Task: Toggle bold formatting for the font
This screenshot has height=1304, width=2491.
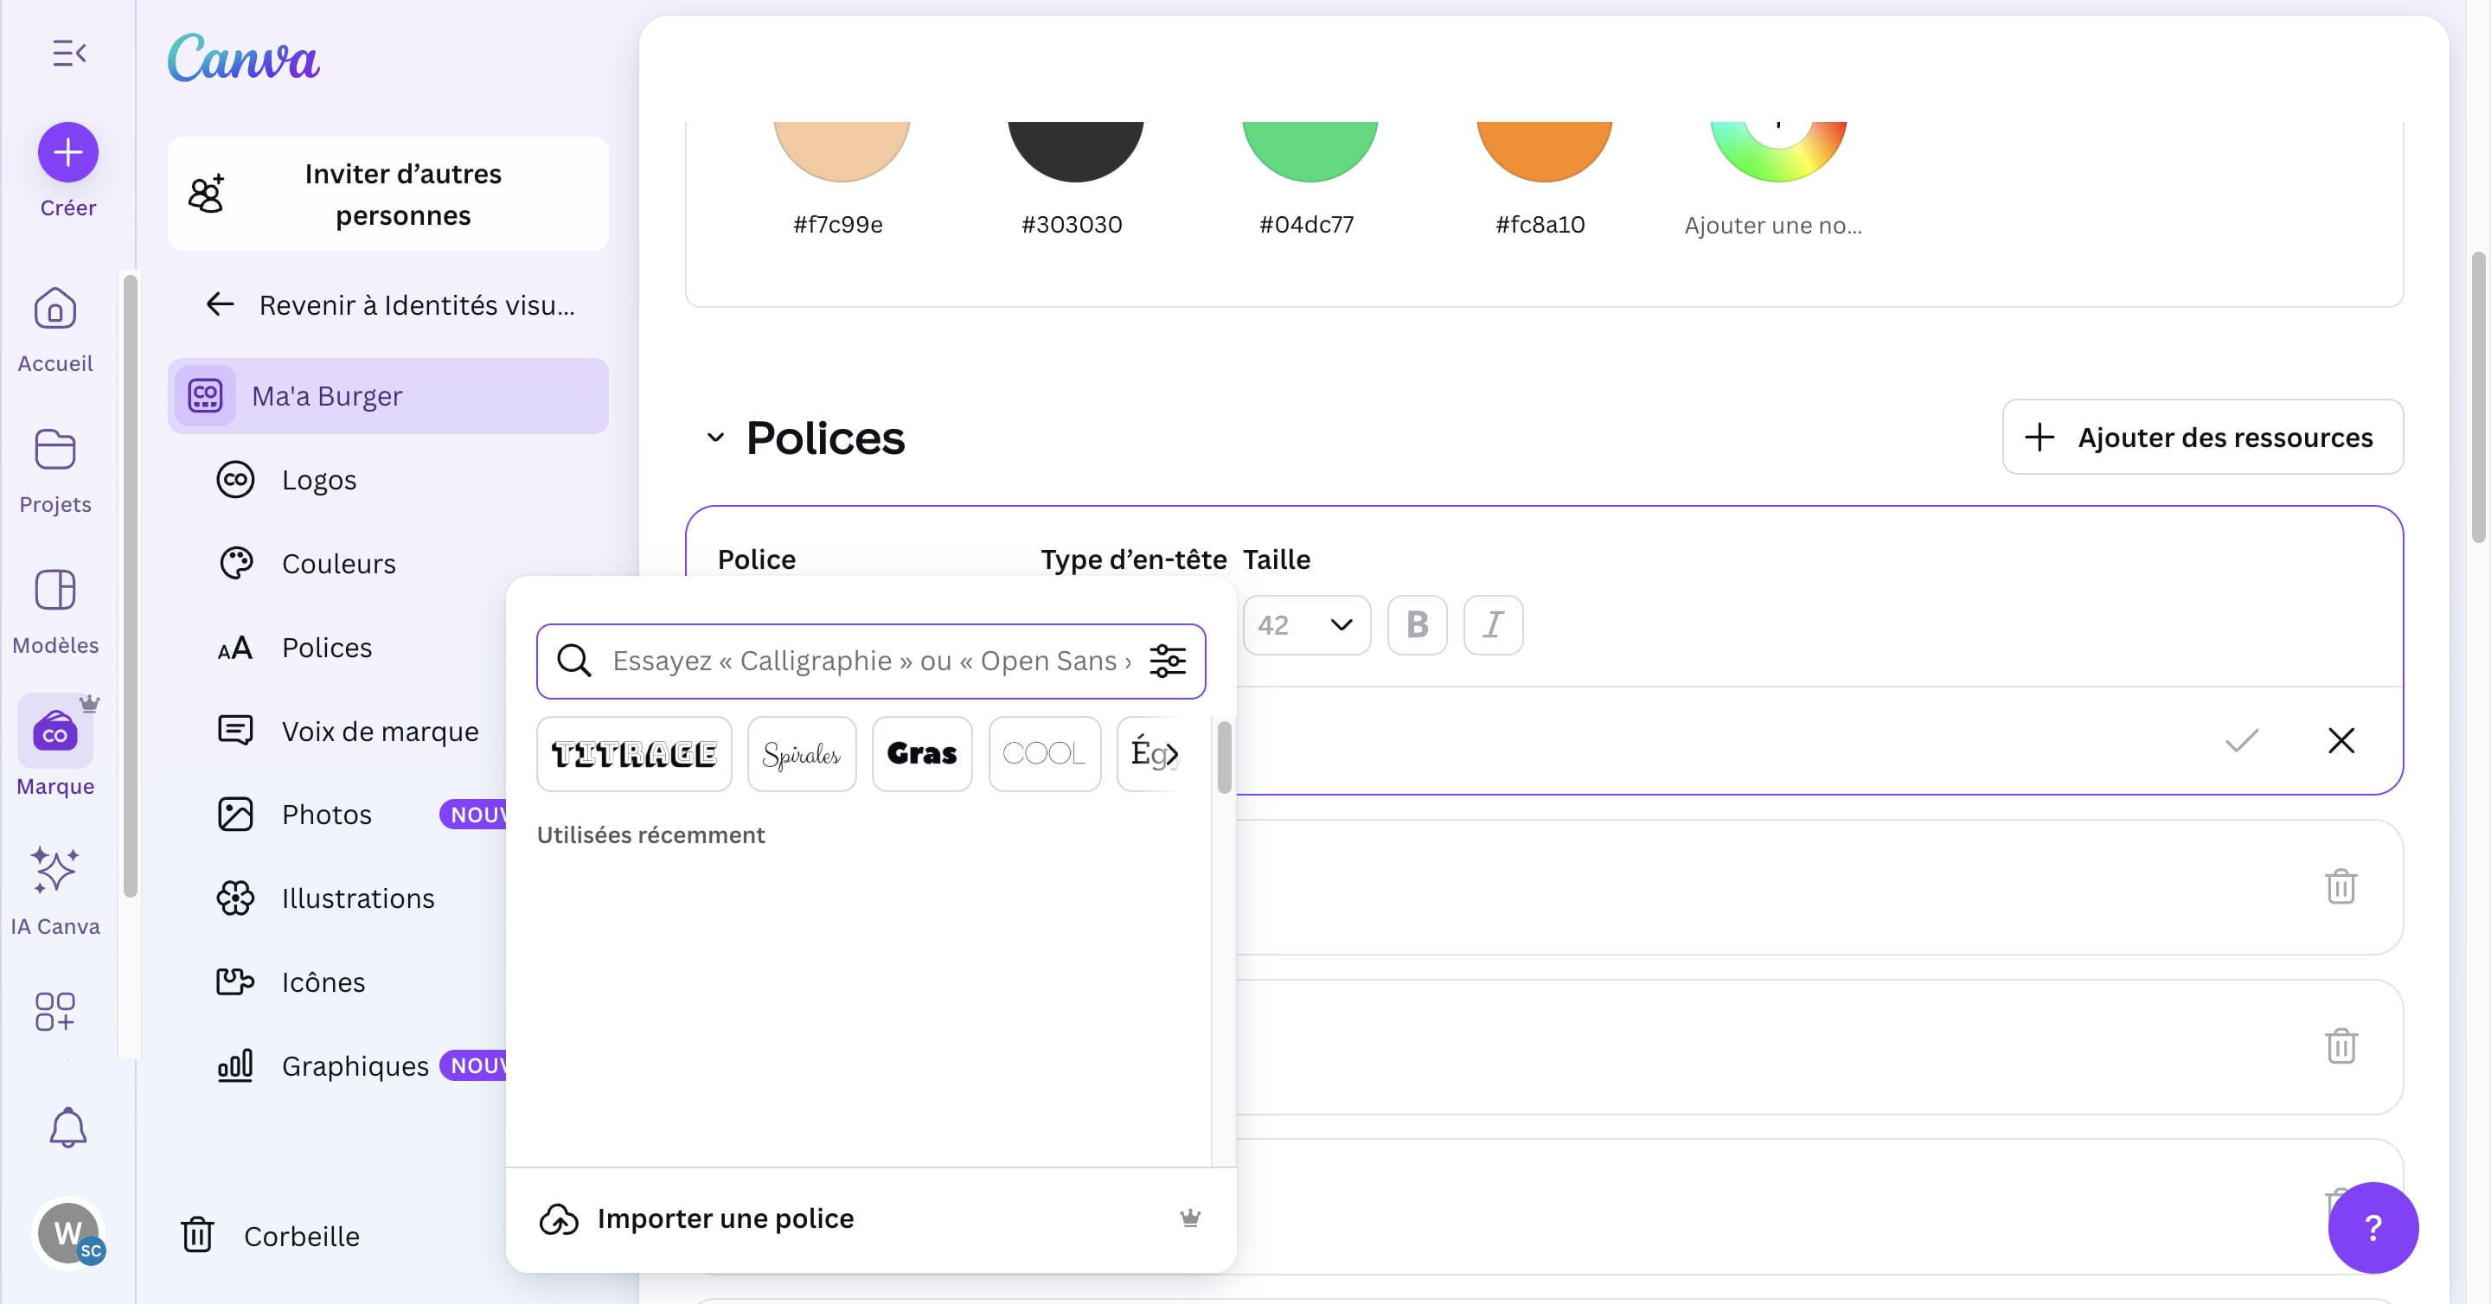Action: tap(1417, 625)
